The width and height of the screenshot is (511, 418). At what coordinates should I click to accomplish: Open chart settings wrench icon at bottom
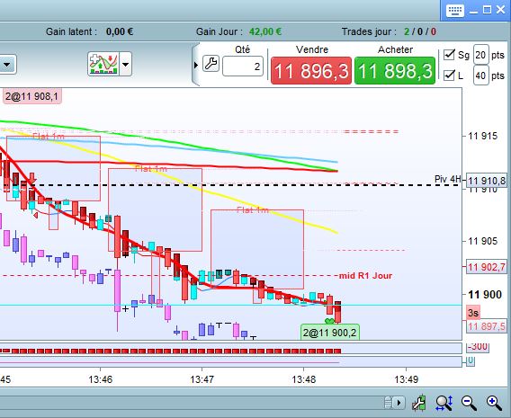point(419,403)
